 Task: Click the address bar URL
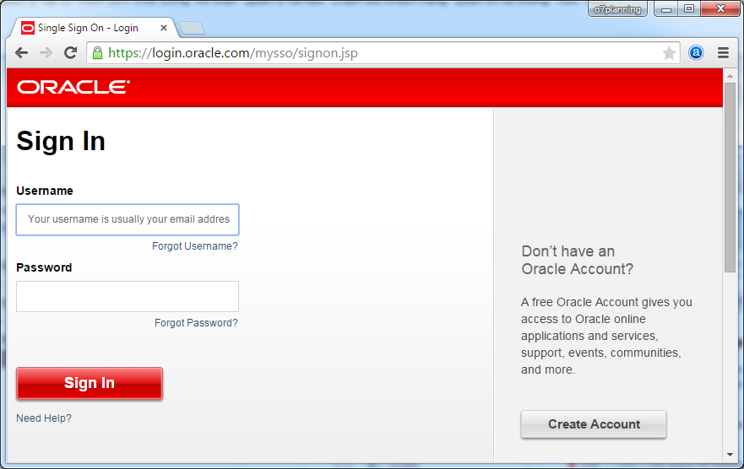232,53
